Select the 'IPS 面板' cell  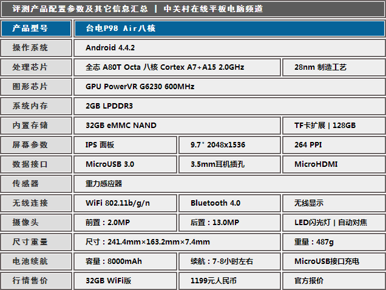[x=125, y=145]
